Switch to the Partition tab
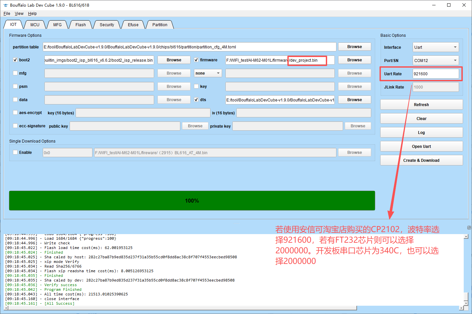472x314 pixels. 160,25
